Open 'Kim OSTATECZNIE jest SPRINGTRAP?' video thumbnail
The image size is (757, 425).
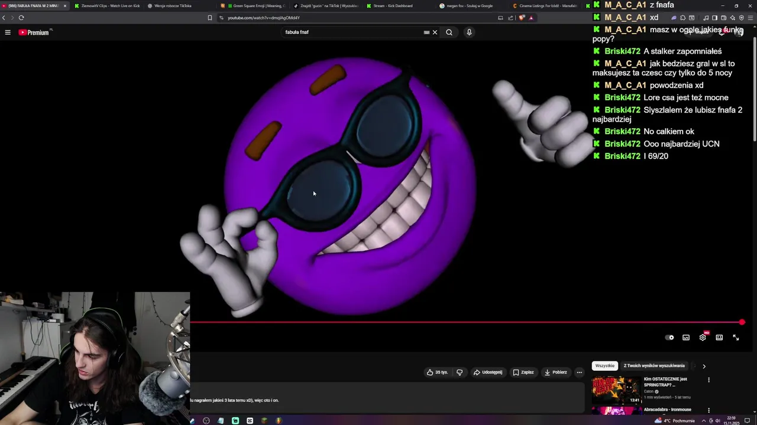click(x=616, y=390)
